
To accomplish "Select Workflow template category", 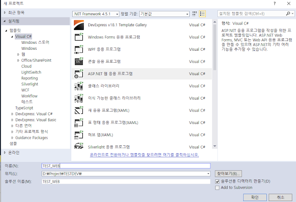I will click(29, 96).
